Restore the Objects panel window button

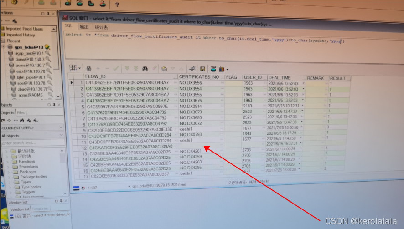tap(49, 105)
